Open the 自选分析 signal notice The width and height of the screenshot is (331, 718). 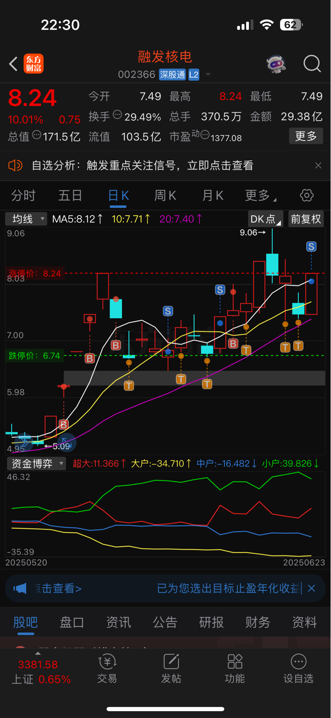142,166
